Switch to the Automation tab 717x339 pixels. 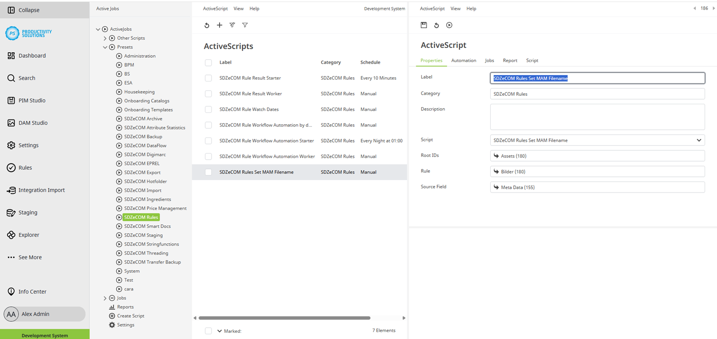pos(463,60)
